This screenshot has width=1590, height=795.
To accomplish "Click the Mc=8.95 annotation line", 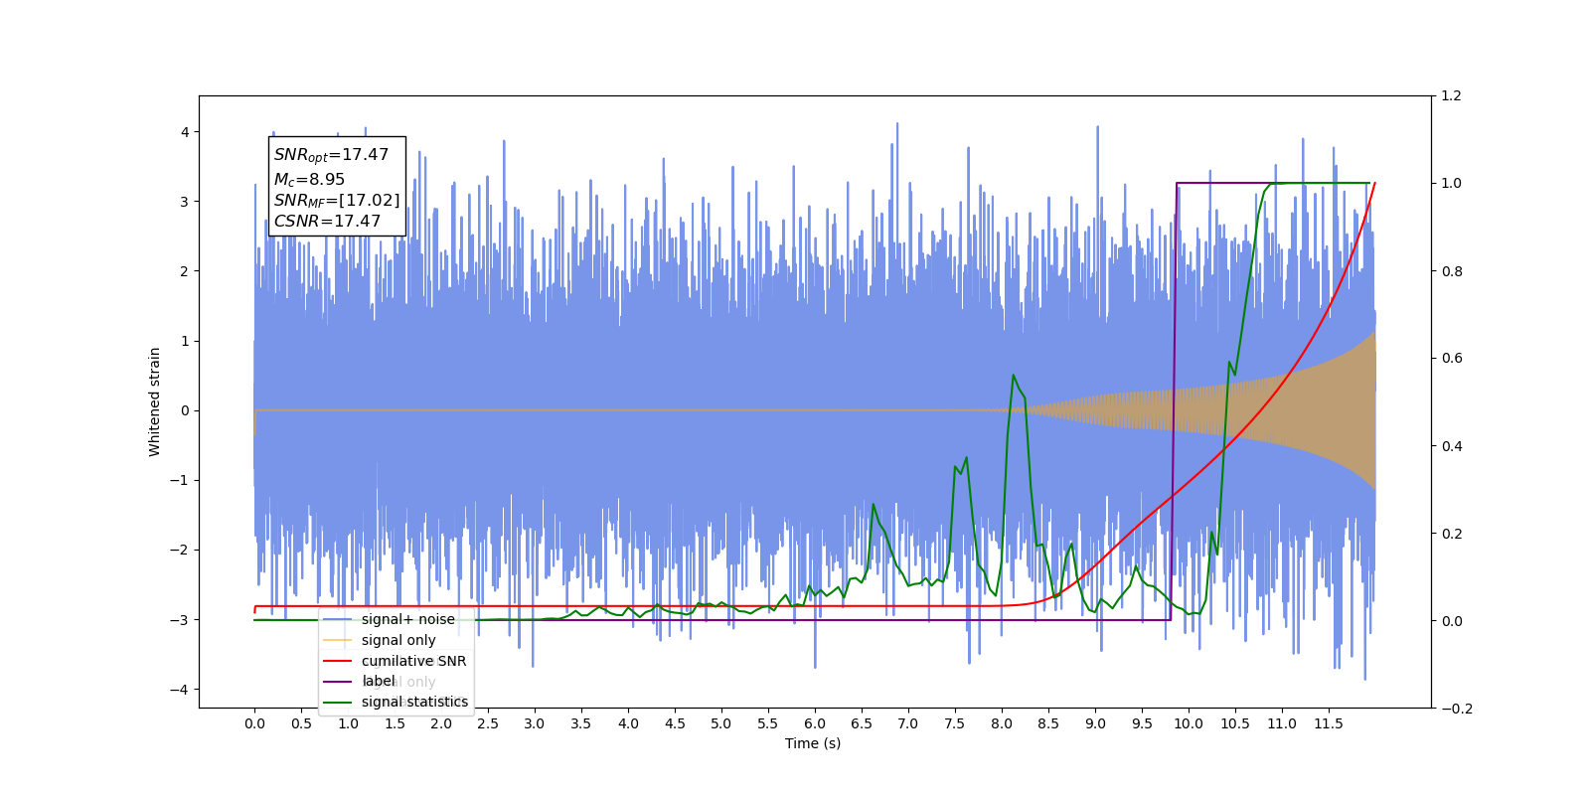I will (x=310, y=179).
